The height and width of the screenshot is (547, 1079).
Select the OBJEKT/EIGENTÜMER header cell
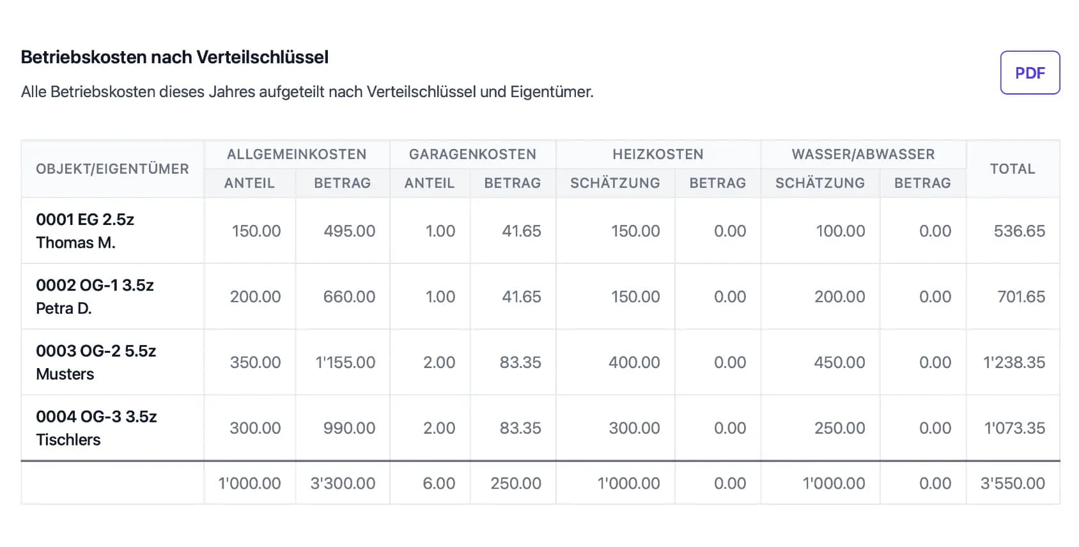[112, 169]
